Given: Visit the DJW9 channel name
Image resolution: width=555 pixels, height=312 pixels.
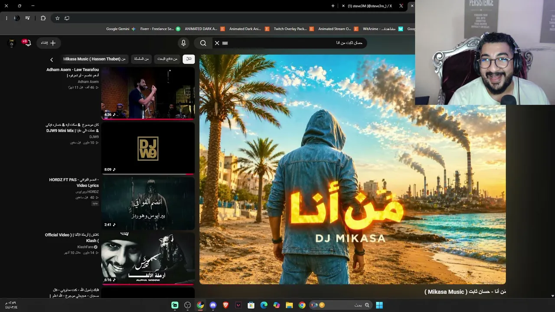Looking at the screenshot, I should pos(94,137).
